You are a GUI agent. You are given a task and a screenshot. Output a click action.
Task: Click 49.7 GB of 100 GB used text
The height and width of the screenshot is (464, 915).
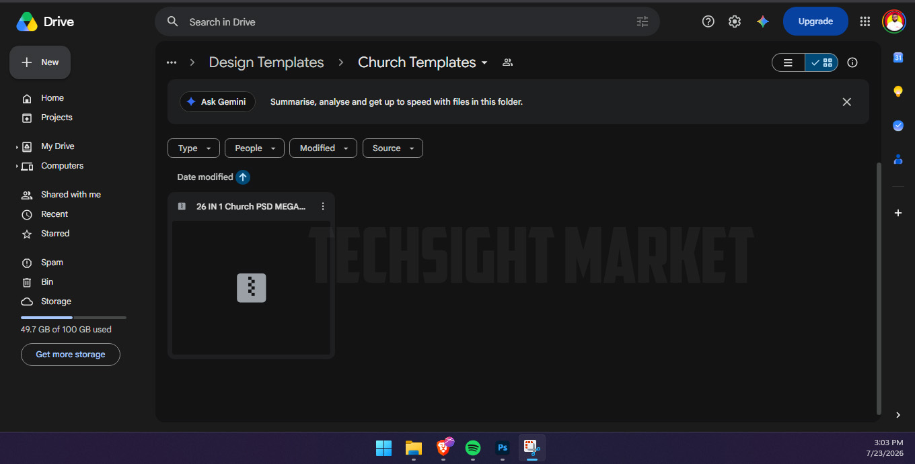[66, 330]
